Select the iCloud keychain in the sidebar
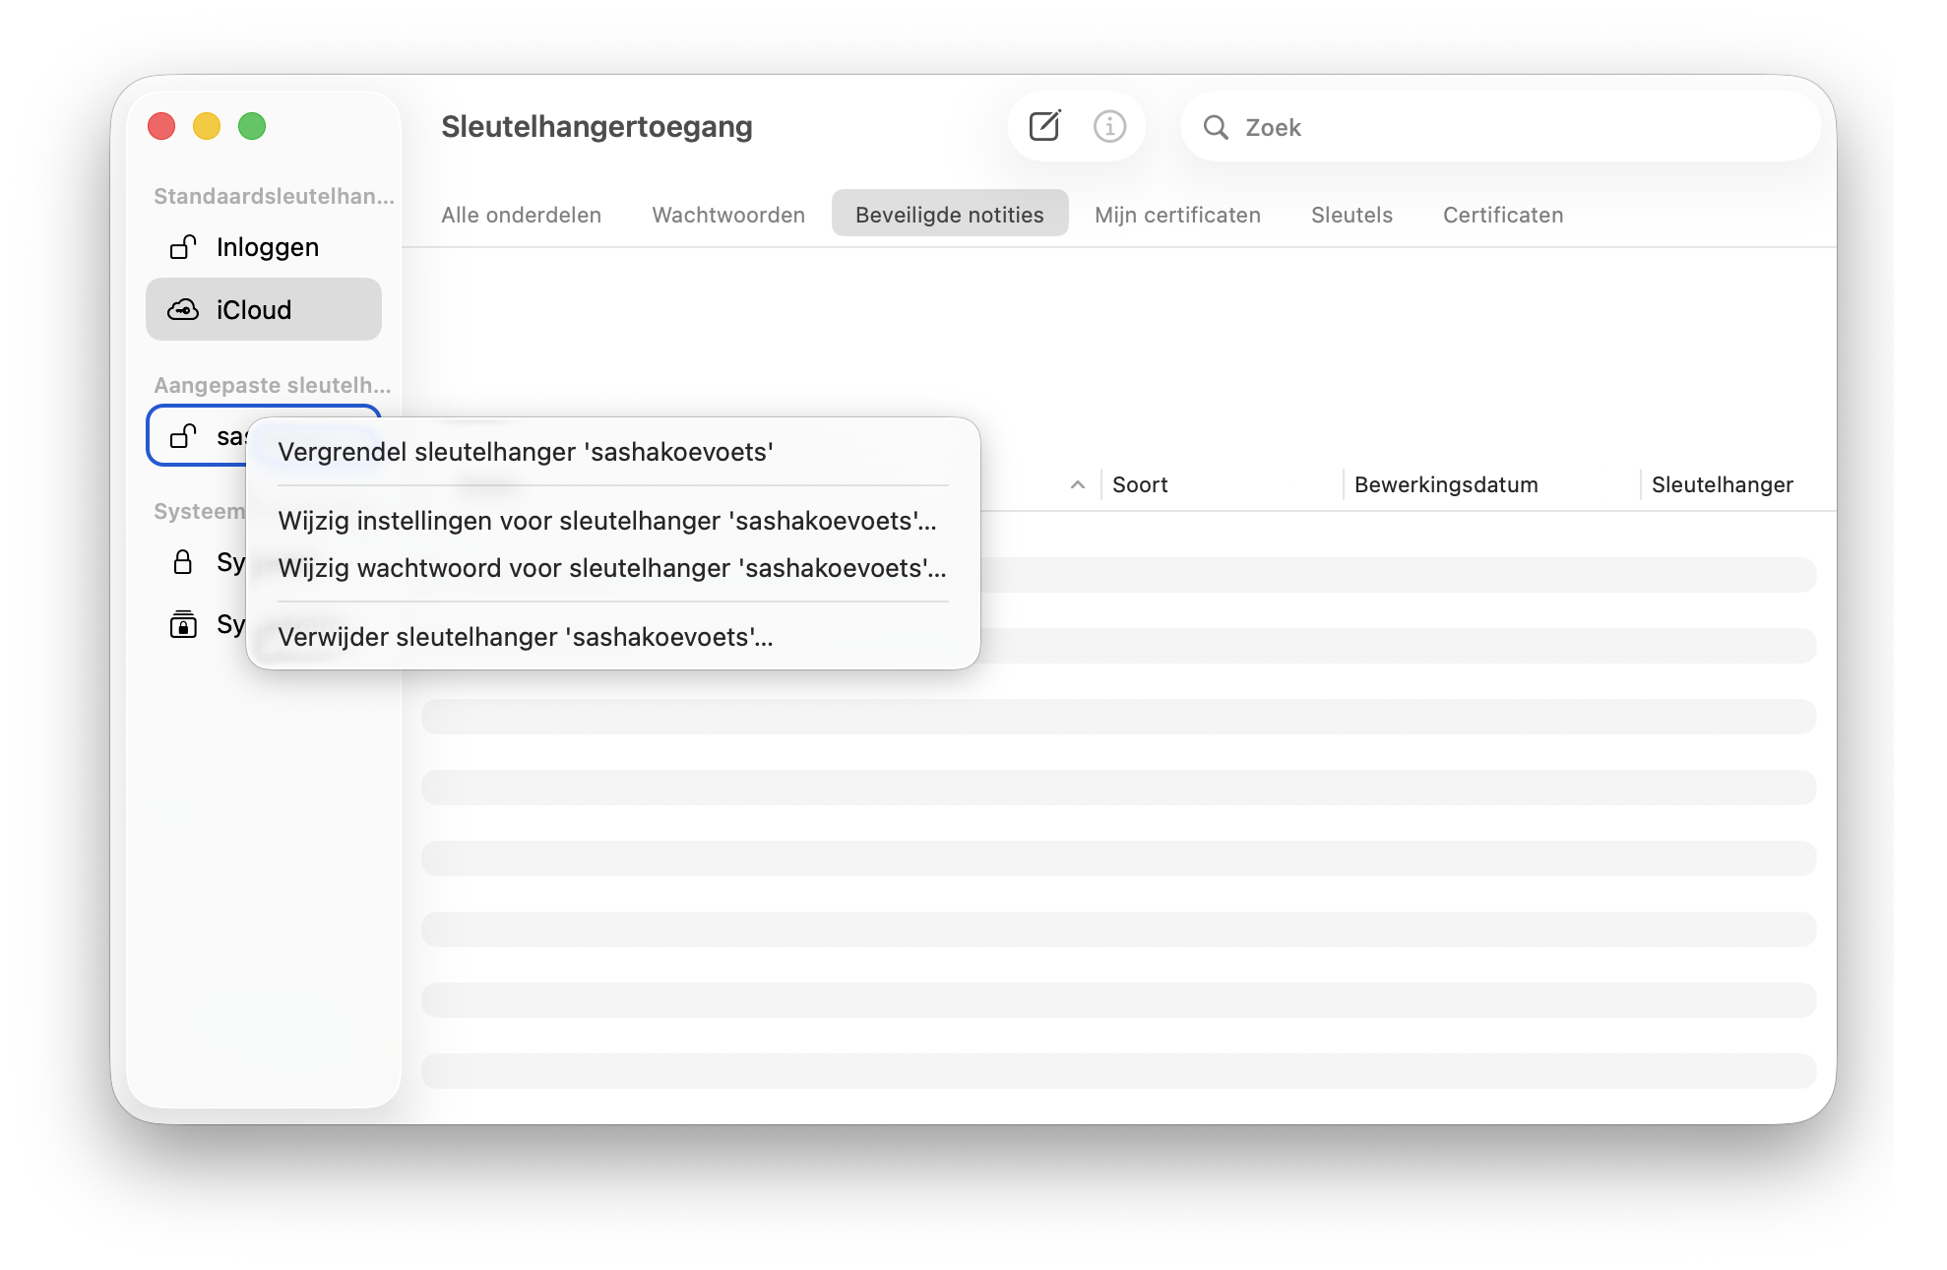The image size is (1947, 1270). [254, 309]
